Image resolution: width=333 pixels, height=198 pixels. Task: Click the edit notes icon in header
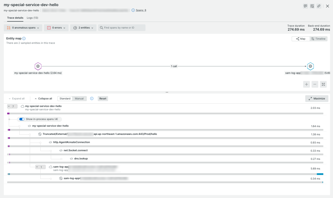[312, 6]
